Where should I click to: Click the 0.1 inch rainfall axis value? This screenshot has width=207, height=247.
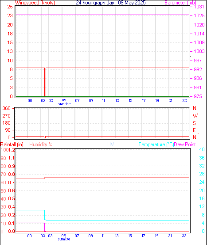click(x=12, y=223)
